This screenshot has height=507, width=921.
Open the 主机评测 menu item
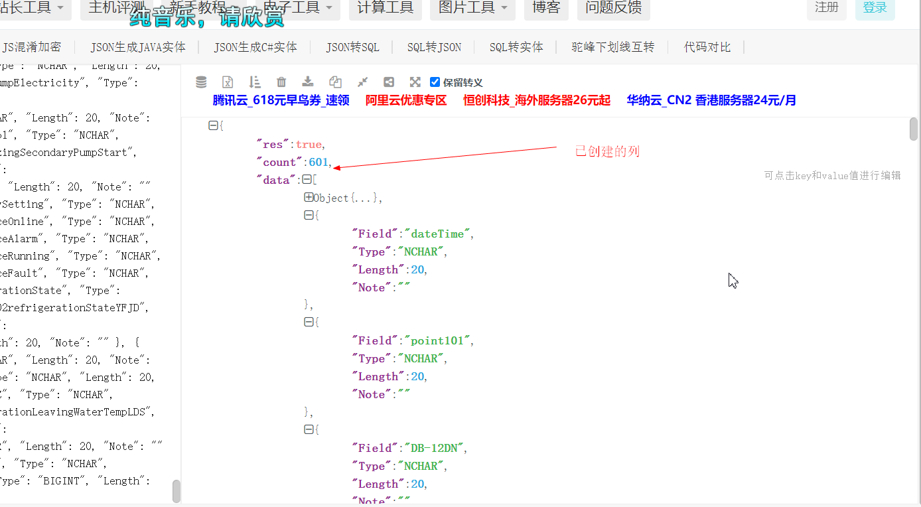pos(116,8)
